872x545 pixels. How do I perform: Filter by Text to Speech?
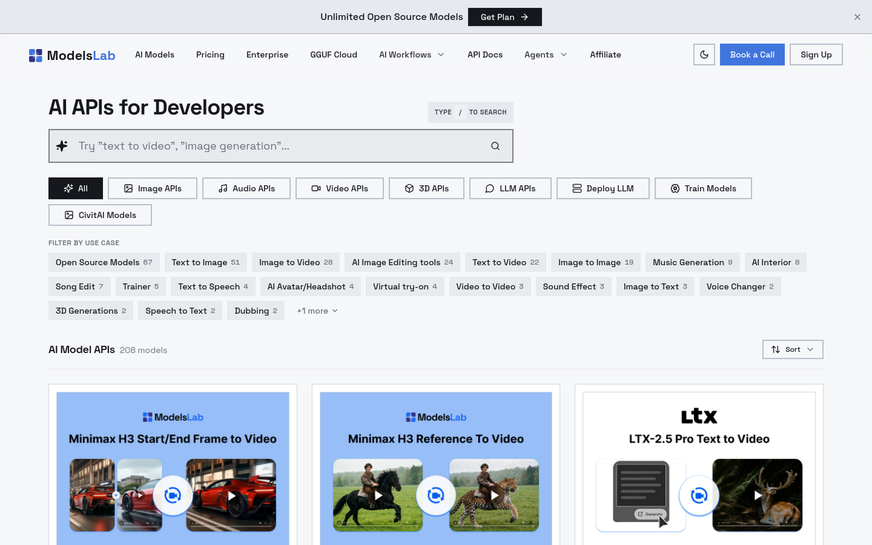click(213, 286)
